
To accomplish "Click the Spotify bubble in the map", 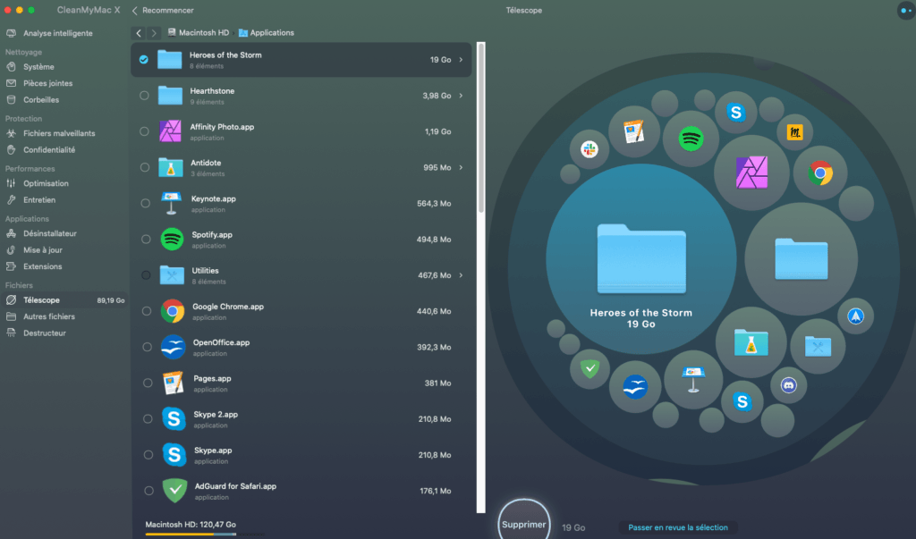I will (691, 139).
